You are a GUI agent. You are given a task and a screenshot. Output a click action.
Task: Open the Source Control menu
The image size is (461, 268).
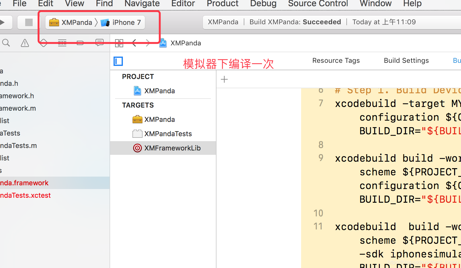[318, 3]
